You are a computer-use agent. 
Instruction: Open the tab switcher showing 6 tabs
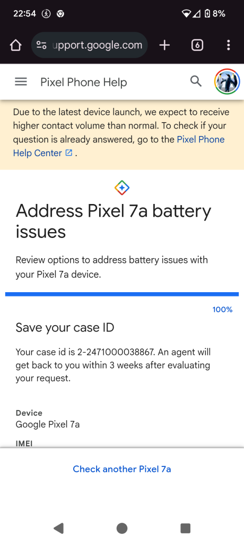197,45
